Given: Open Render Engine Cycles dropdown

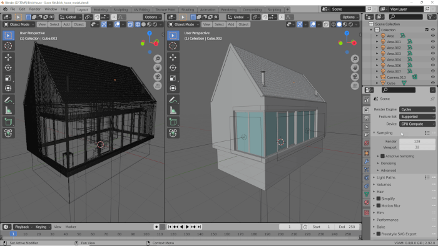Looking at the screenshot, I should 417,109.
